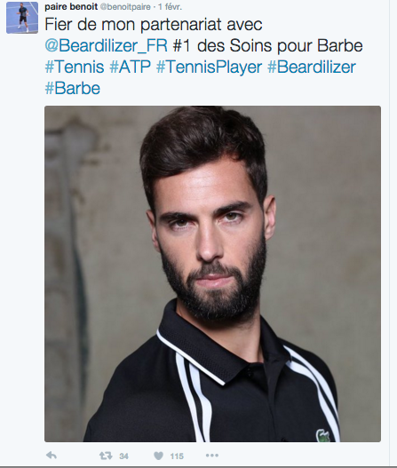Retweet this post using the retweet icon
The image size is (397, 468).
point(106,456)
